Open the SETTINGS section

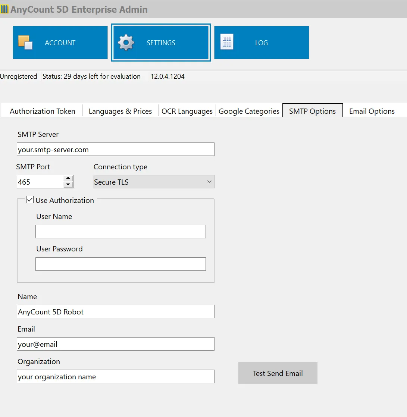(x=161, y=43)
